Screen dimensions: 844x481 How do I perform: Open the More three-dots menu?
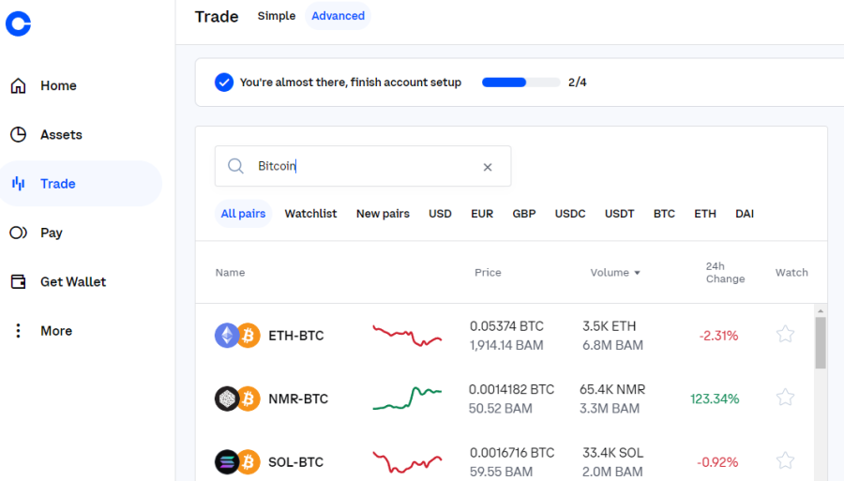(x=18, y=331)
